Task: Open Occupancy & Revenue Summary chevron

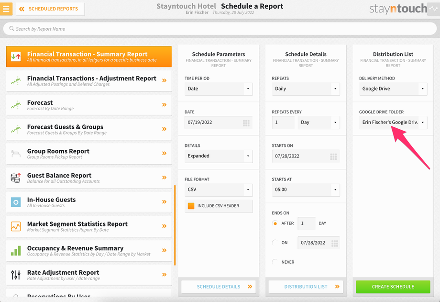Action: click(x=164, y=250)
